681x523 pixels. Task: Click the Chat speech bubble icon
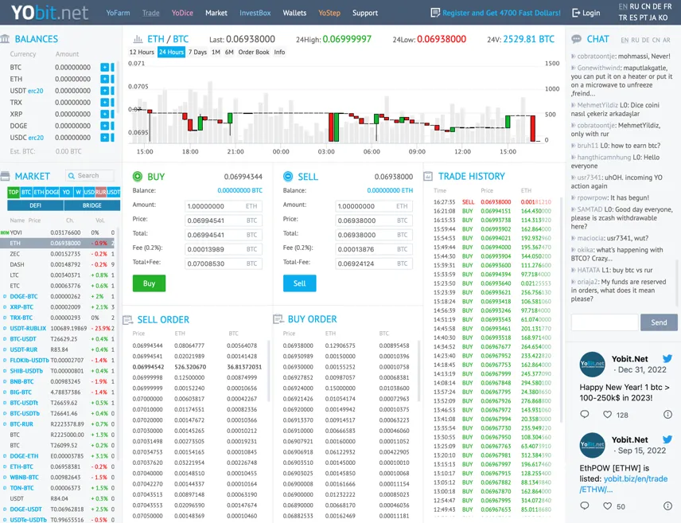pyautogui.click(x=576, y=39)
